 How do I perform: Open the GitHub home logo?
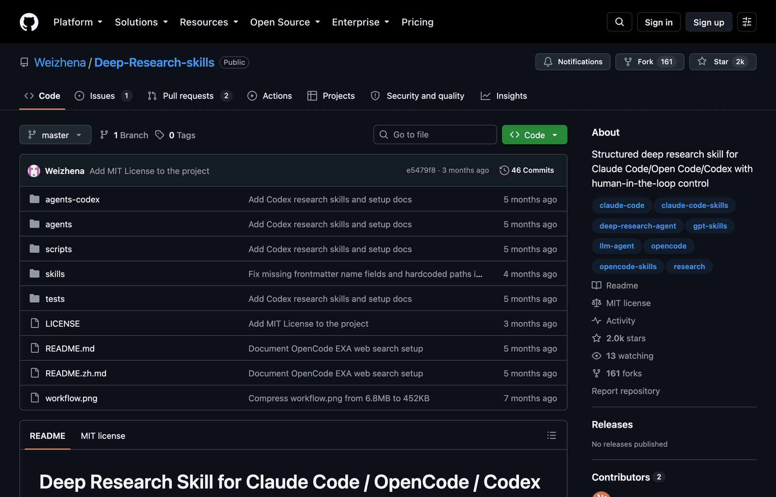[x=29, y=22]
